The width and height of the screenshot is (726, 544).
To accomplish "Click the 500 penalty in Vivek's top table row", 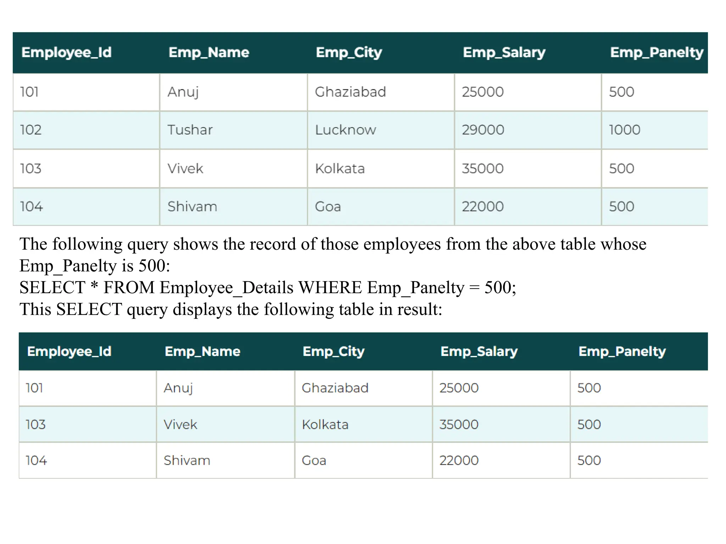I will [x=621, y=168].
